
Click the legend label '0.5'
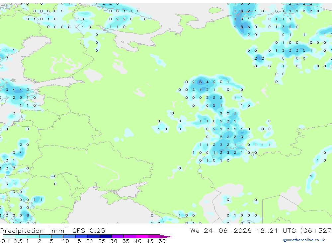[x=18, y=241]
